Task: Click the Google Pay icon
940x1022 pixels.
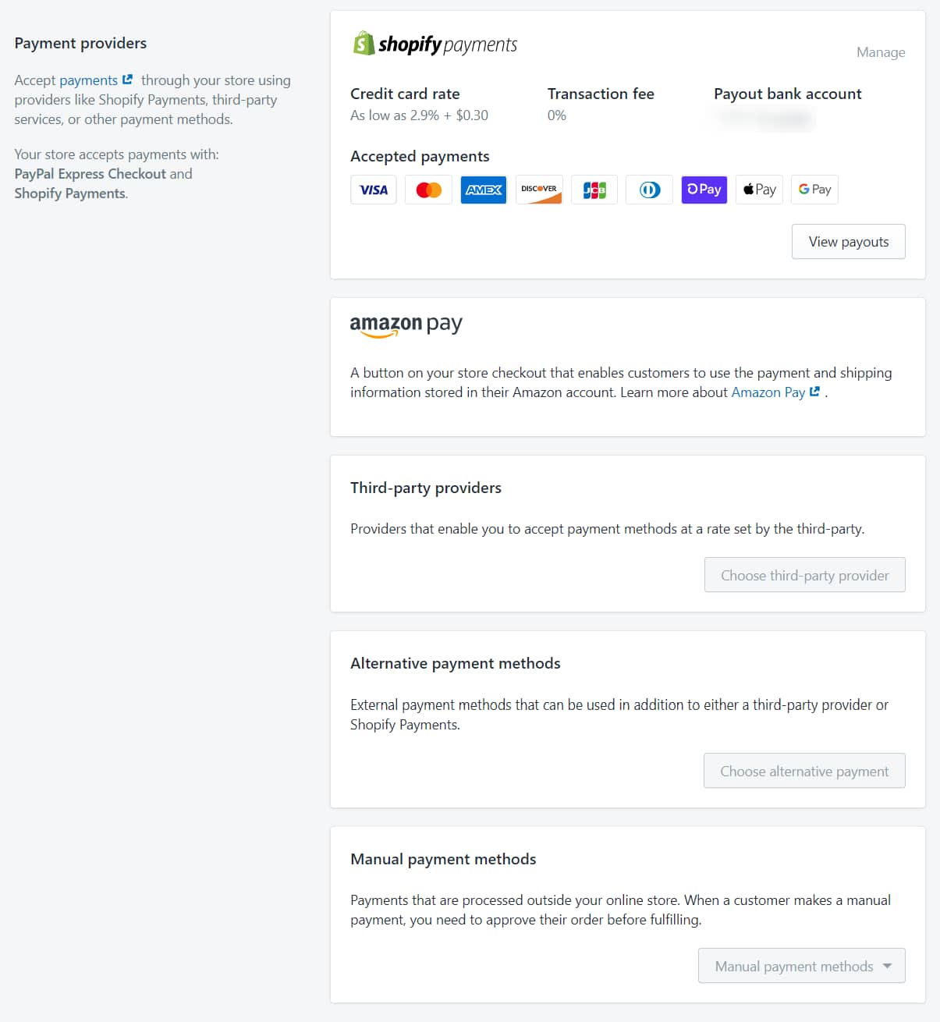Action: point(814,190)
